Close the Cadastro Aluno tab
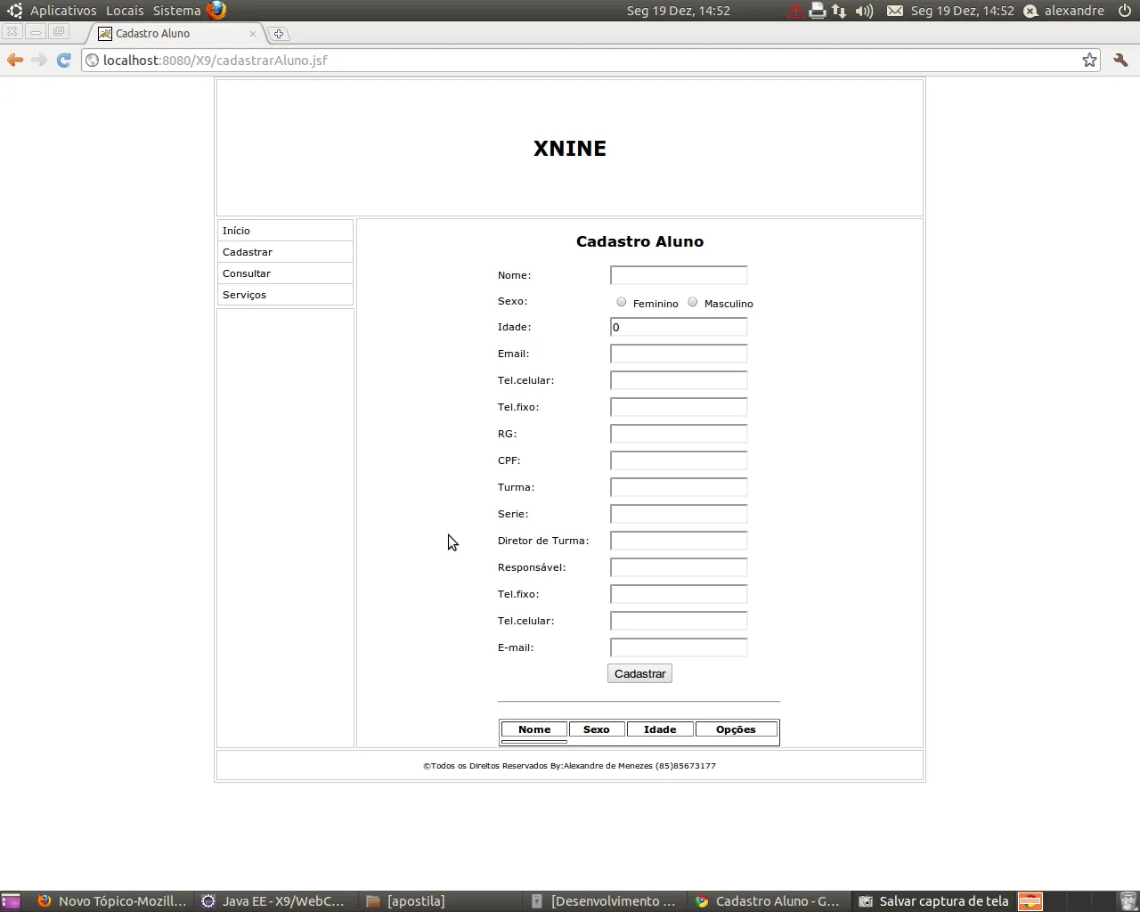Screen dimensions: 1140x912 pyautogui.click(x=253, y=34)
